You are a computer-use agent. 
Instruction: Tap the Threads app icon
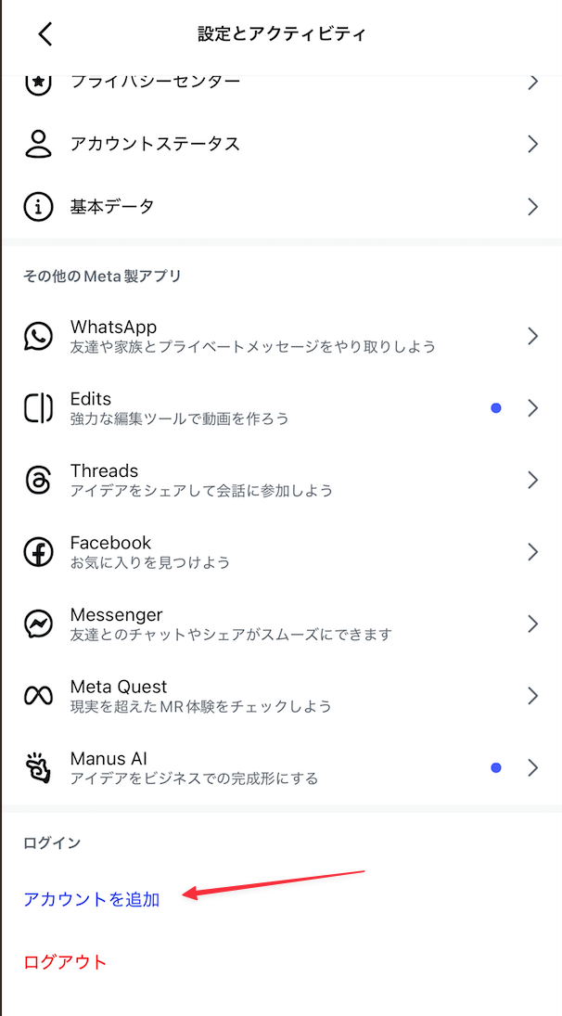pyautogui.click(x=38, y=480)
